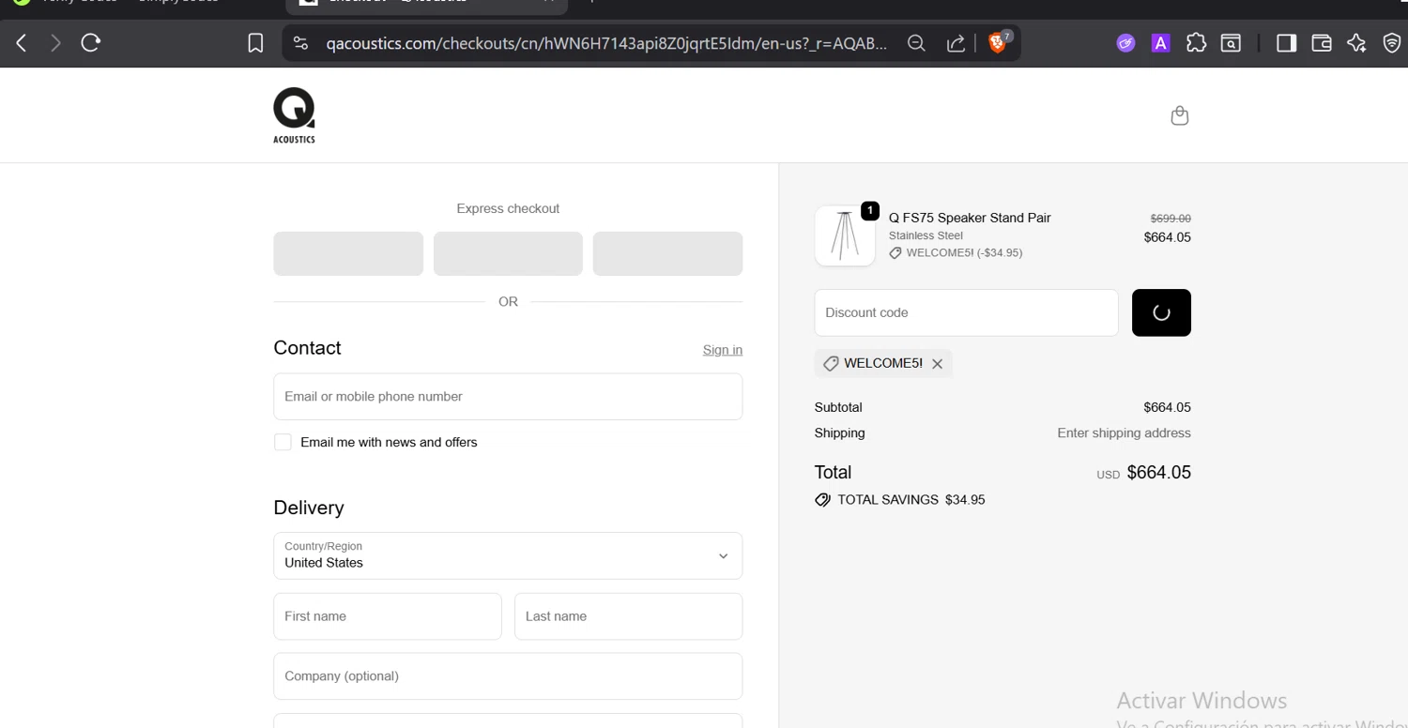Screen dimensions: 1408x728
Task: Click the Q Acoustics logo
Action: coord(294,115)
